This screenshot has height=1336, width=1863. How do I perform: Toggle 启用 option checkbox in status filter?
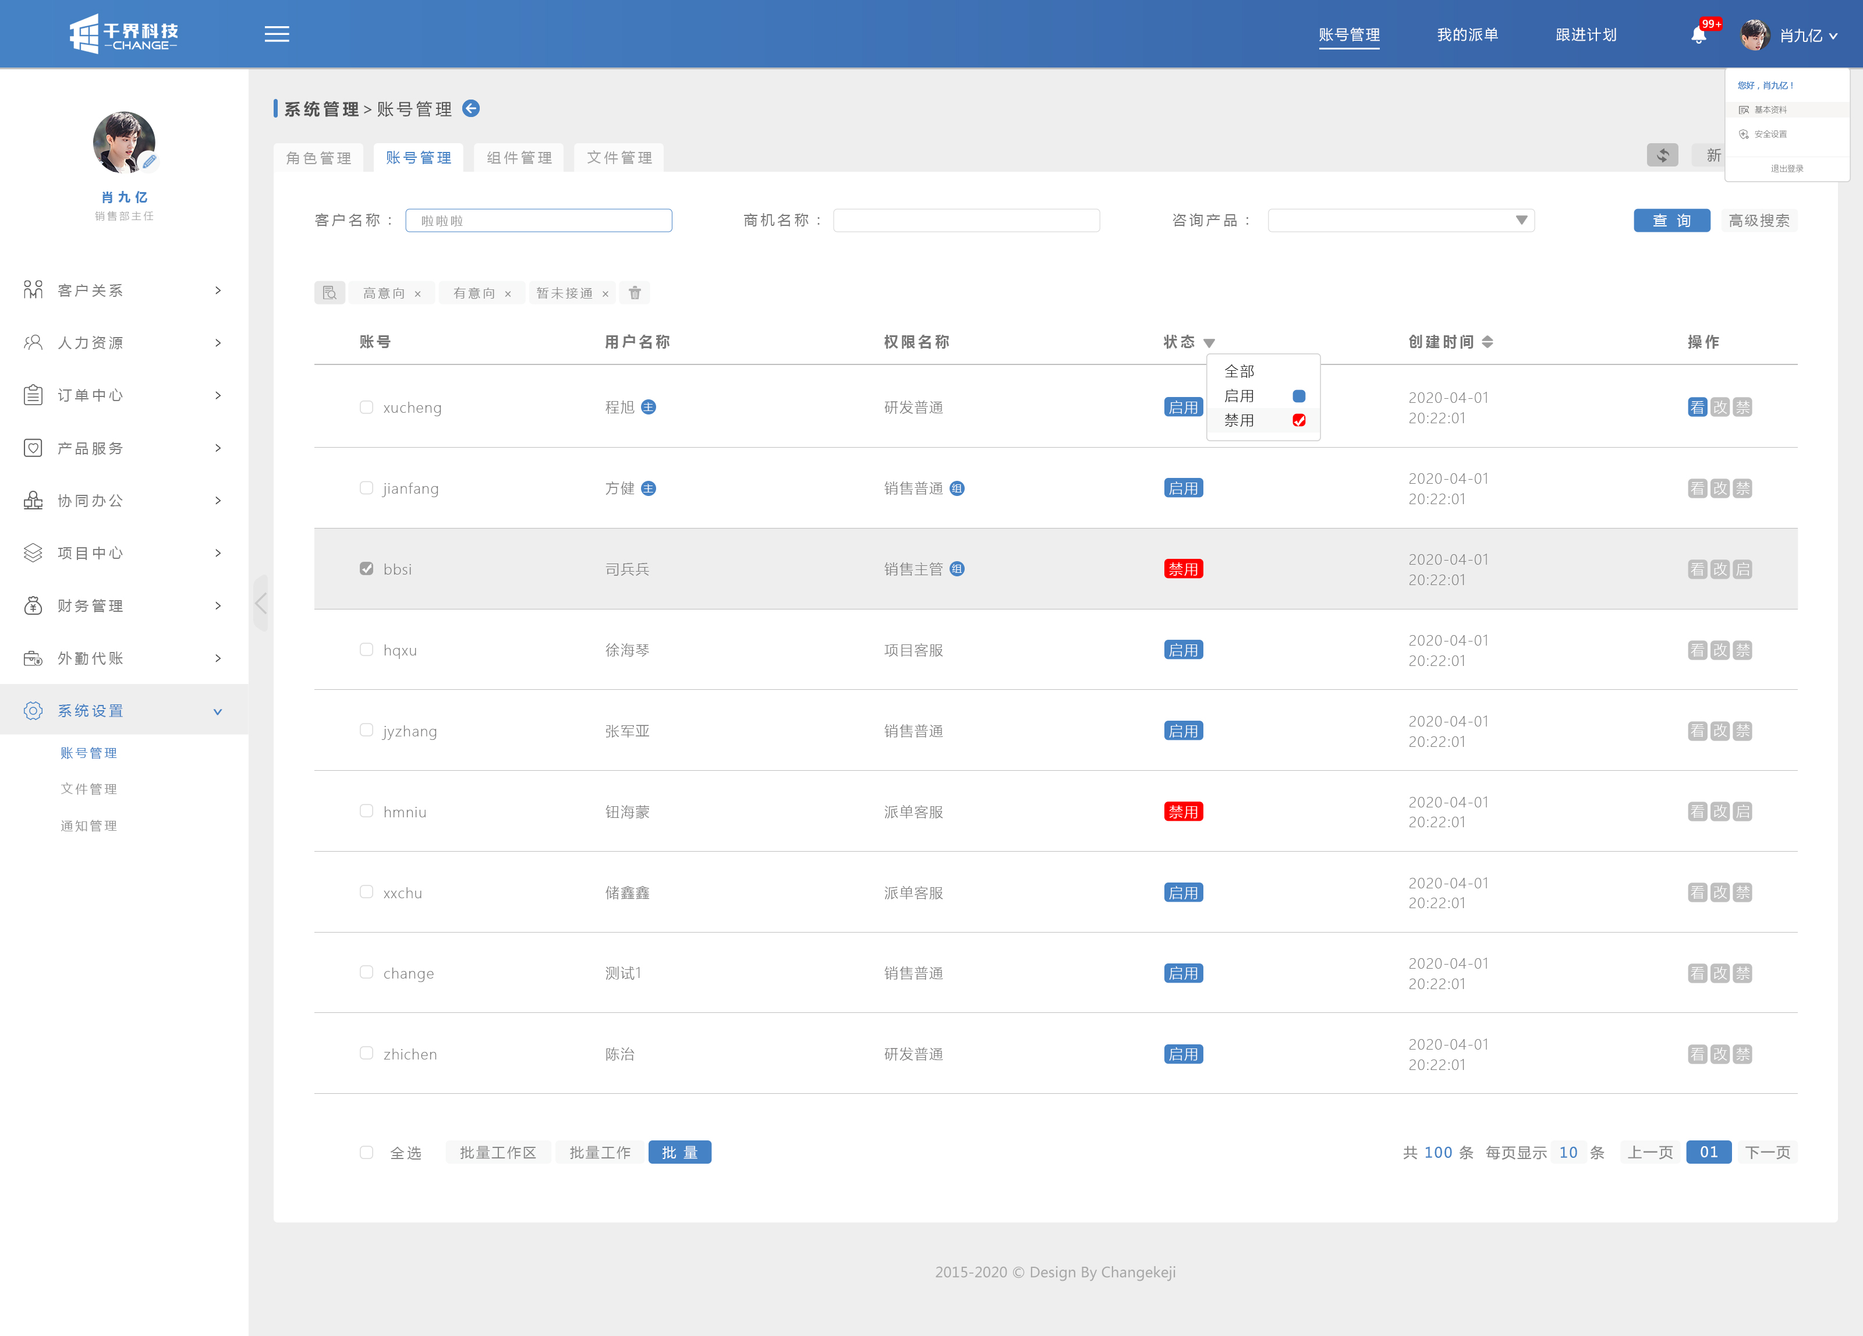pos(1299,396)
